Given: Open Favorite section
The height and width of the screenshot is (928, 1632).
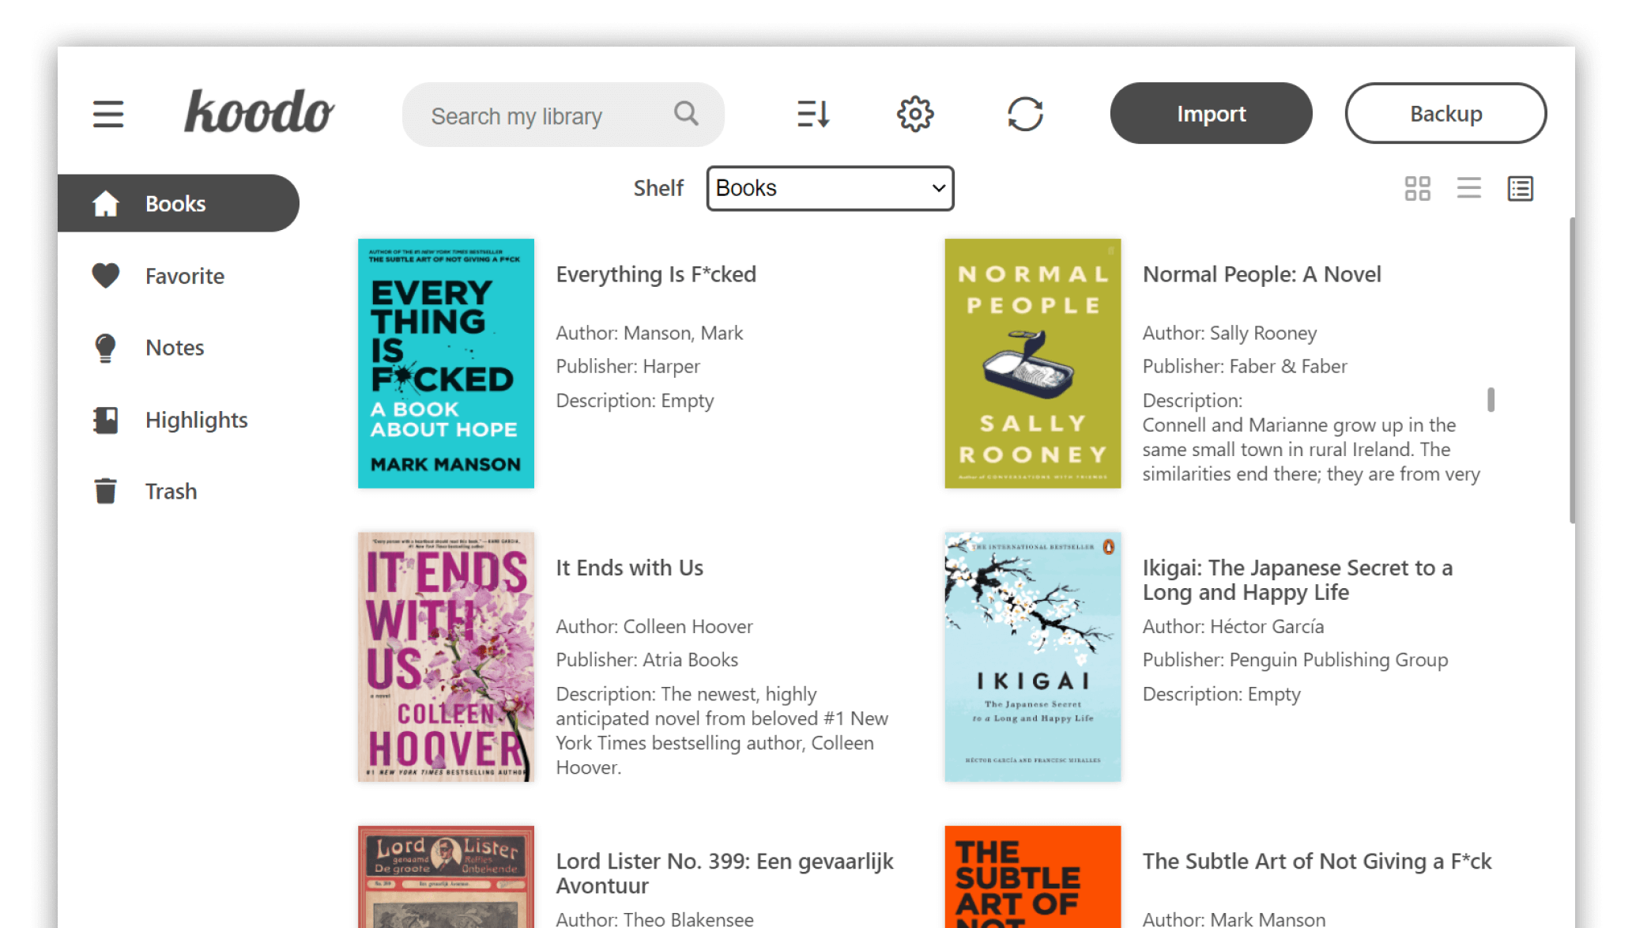Looking at the screenshot, I should [x=184, y=276].
